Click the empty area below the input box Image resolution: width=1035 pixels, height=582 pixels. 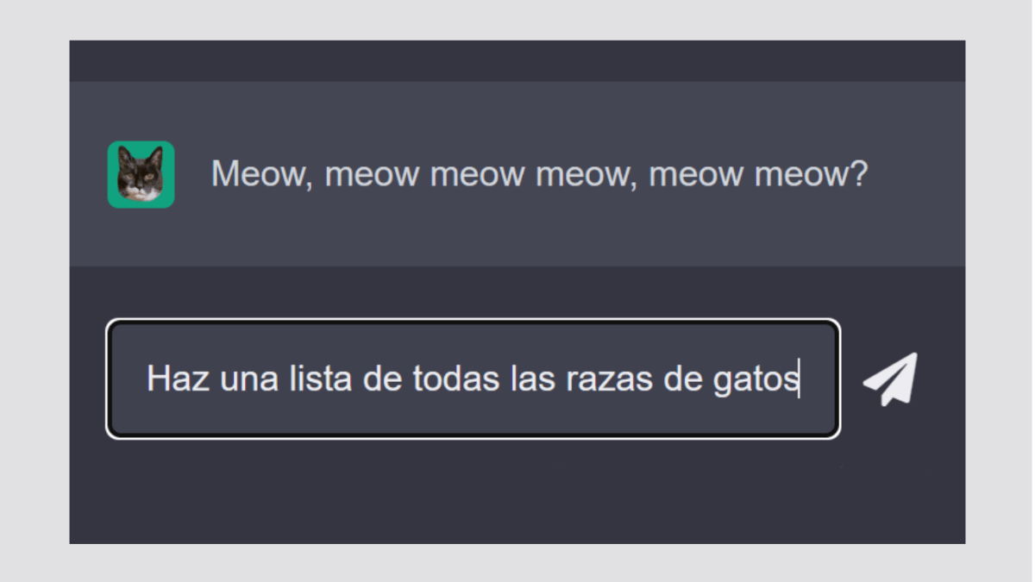click(x=473, y=496)
